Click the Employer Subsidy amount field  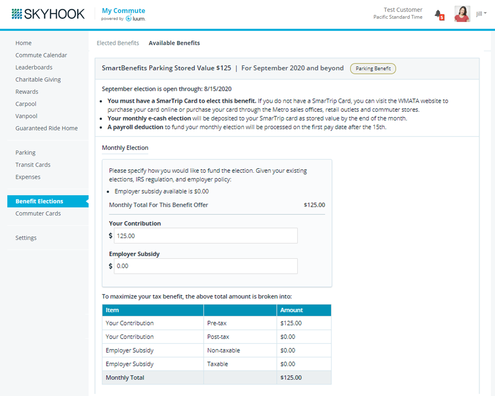pyautogui.click(x=206, y=266)
